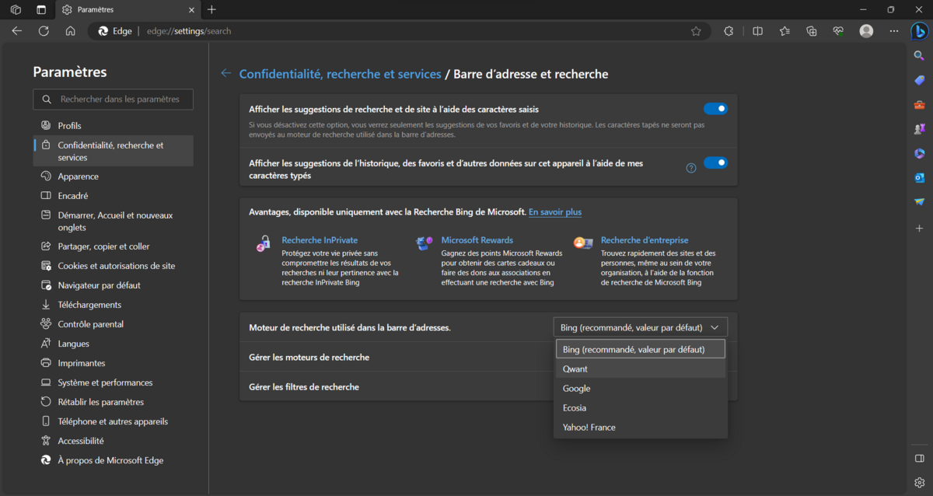
Task: Open Système et performances section
Action: coord(114,382)
